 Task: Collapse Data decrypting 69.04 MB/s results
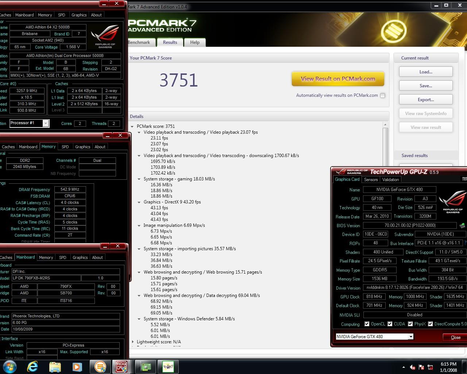[139, 295]
